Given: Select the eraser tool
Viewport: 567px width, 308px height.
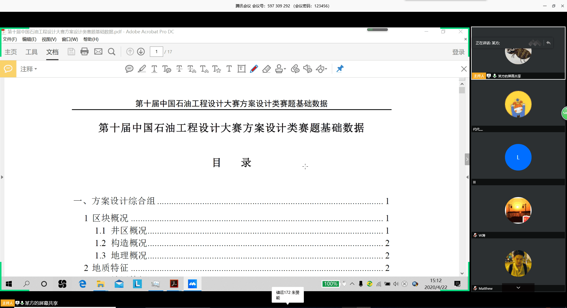Looking at the screenshot, I should (x=266, y=69).
